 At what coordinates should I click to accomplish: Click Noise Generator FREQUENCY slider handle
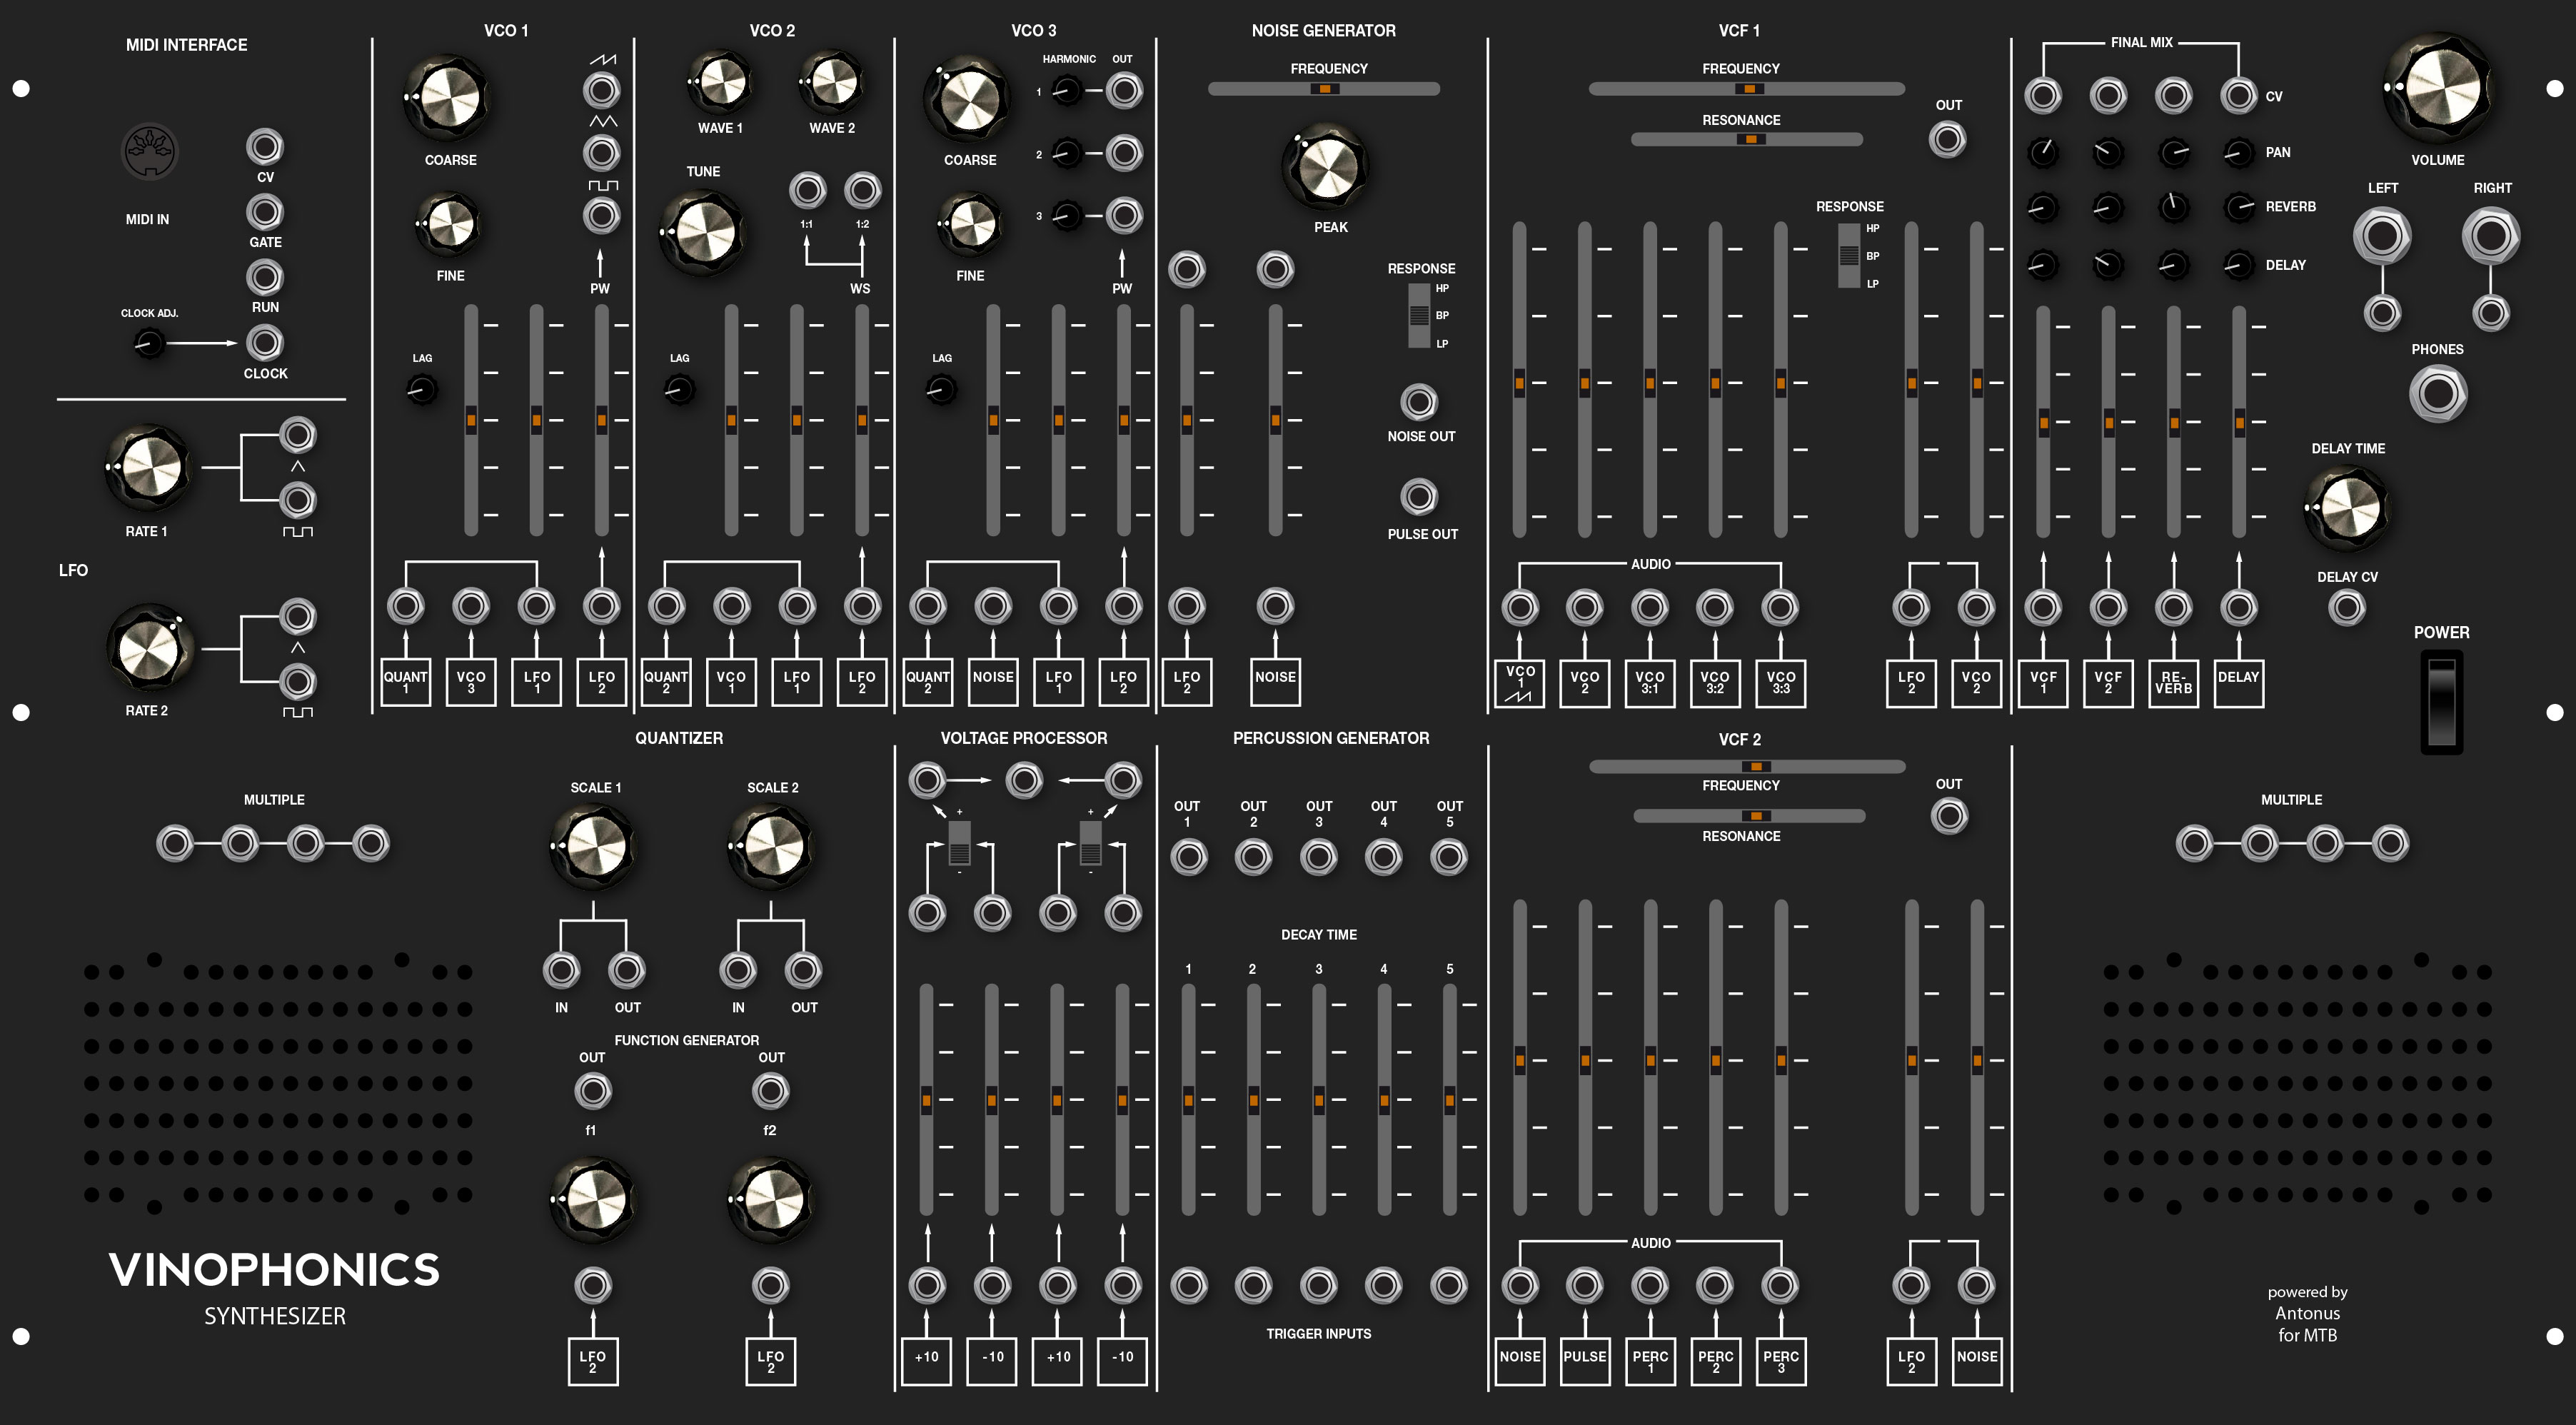click(x=1324, y=89)
